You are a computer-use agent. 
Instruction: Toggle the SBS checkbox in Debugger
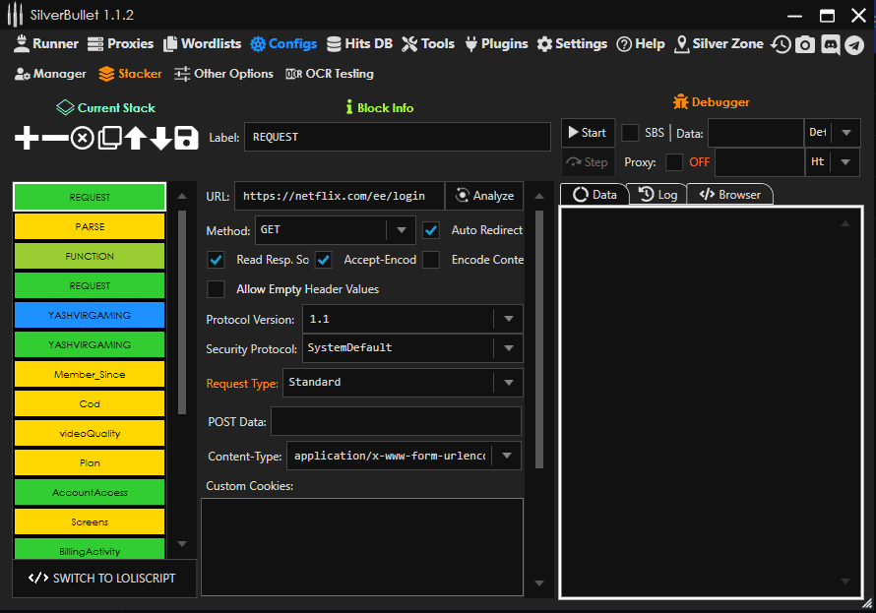pyautogui.click(x=630, y=133)
